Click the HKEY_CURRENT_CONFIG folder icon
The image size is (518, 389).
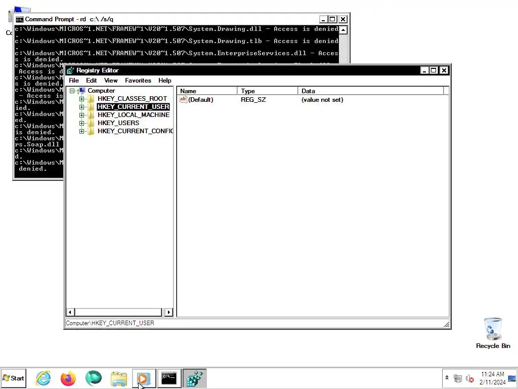[x=91, y=131]
